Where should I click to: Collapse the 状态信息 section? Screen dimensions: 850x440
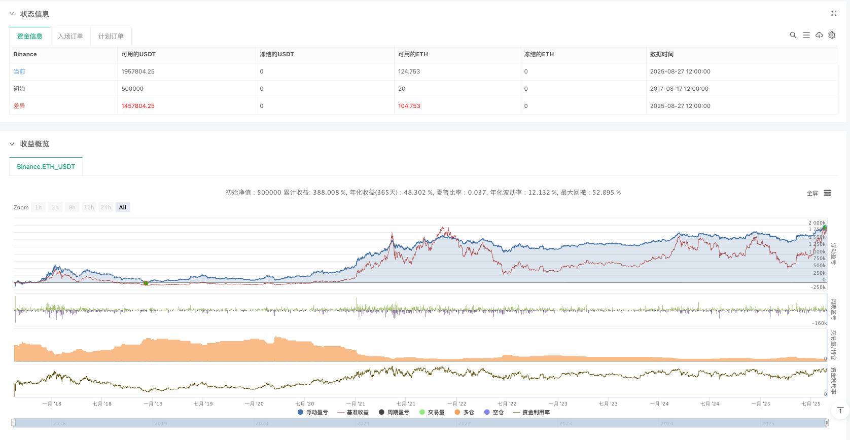point(12,14)
